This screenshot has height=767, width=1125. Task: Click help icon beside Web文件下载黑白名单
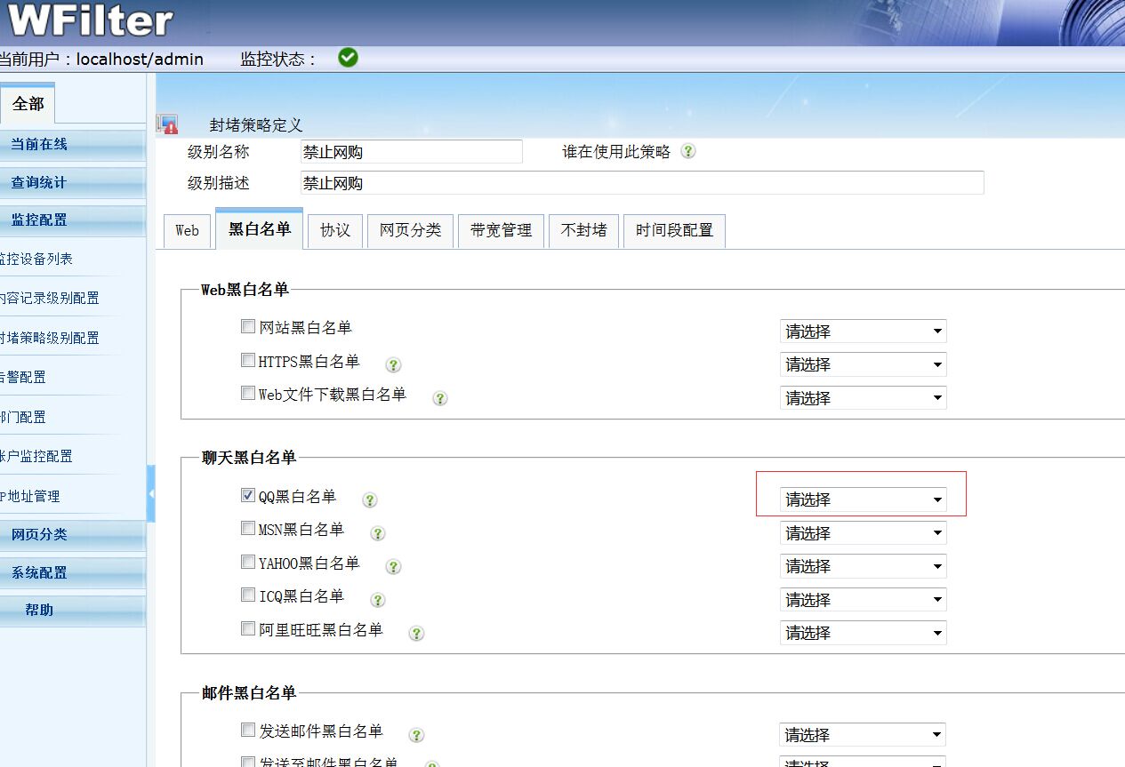tap(439, 398)
